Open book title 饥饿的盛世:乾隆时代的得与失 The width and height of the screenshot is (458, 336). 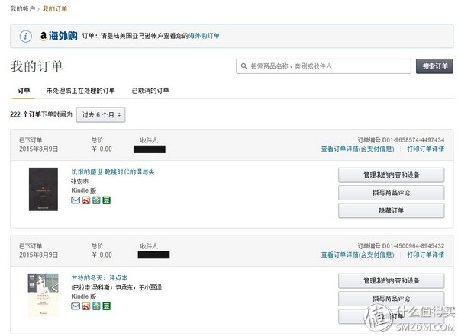[x=113, y=172]
